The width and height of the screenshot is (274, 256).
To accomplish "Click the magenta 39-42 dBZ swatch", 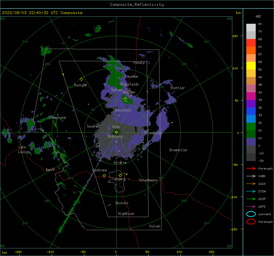I will 251,96.
